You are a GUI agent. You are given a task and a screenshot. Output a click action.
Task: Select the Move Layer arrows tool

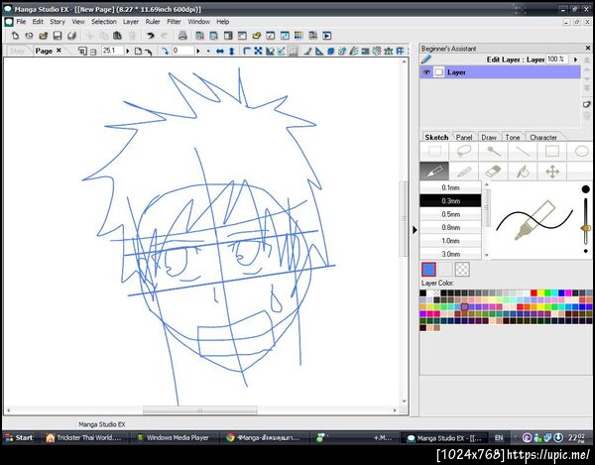(x=552, y=172)
